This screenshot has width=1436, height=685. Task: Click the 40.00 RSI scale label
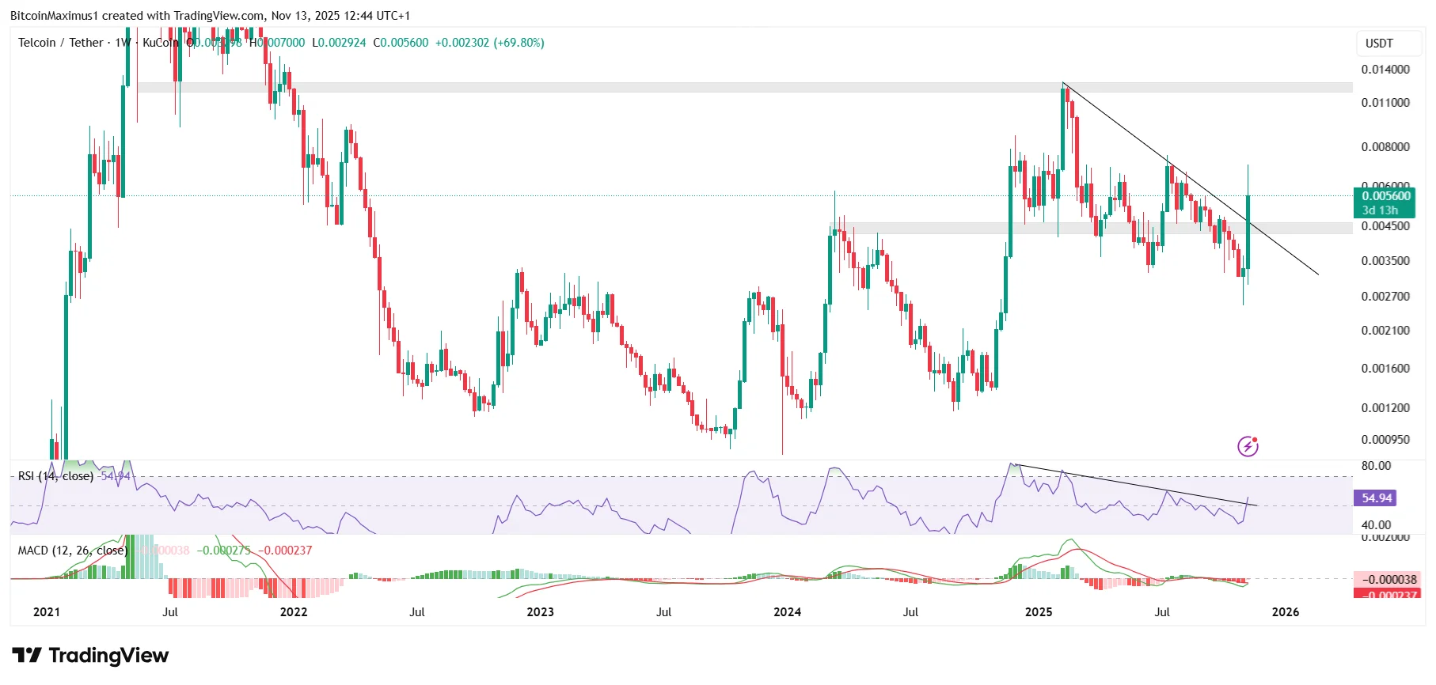tap(1376, 525)
